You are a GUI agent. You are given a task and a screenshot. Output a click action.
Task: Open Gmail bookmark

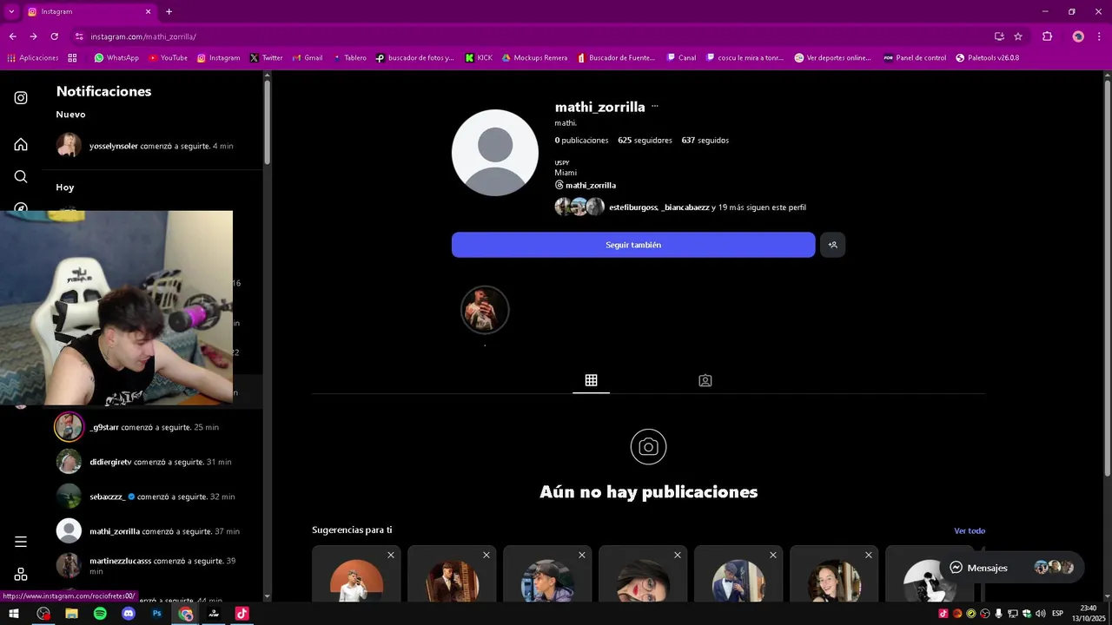(x=307, y=58)
